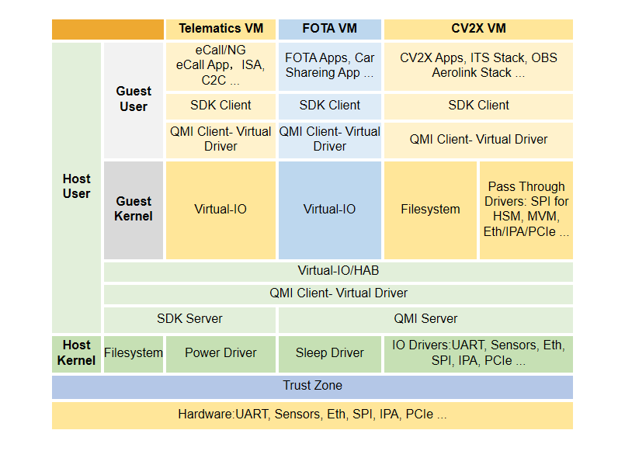The width and height of the screenshot is (625, 451).
Task: Select the Sleep Driver block
Action: pyautogui.click(x=330, y=353)
